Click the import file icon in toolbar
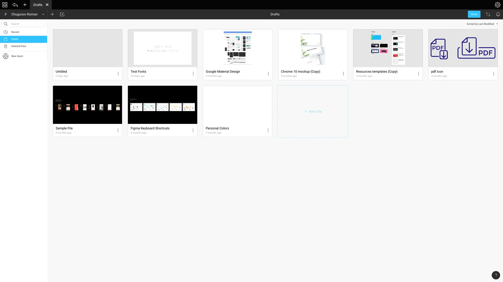This screenshot has width=503, height=282. (x=62, y=14)
